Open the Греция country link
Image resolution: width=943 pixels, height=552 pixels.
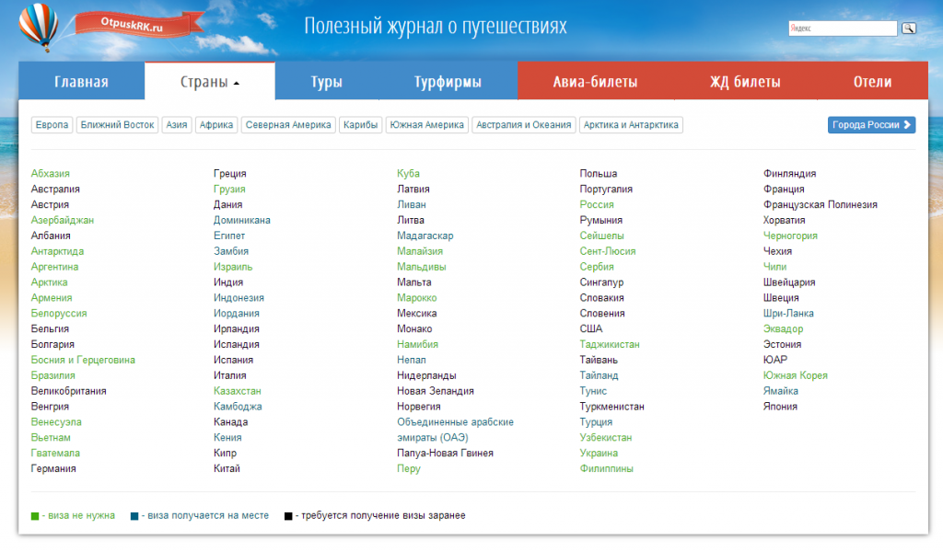point(229,174)
